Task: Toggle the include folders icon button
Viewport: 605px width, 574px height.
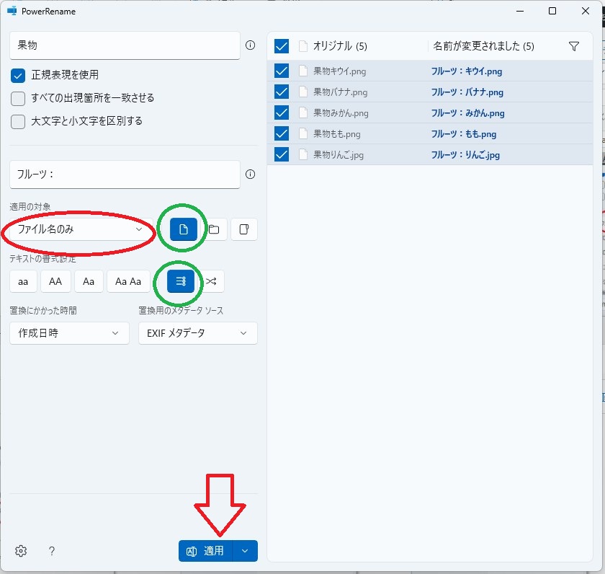Action: pos(214,229)
